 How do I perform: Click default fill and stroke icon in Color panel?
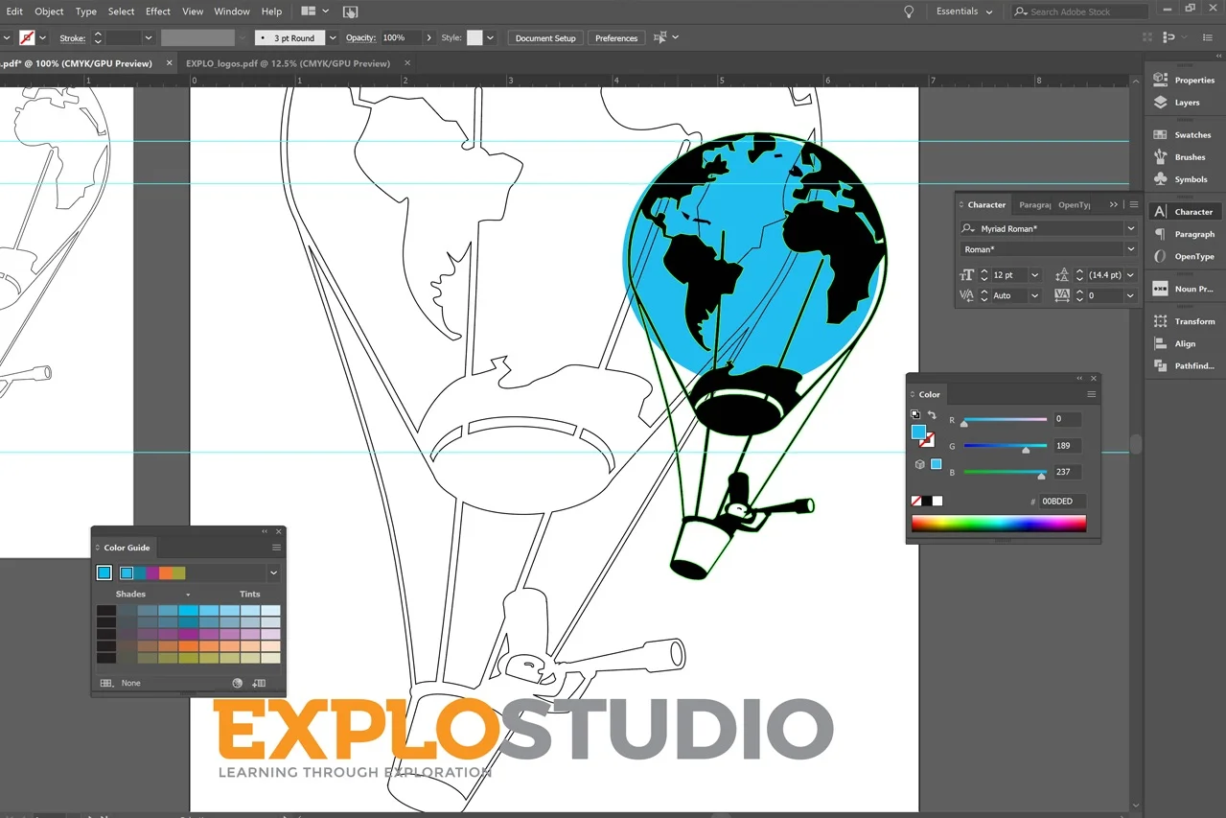pyautogui.click(x=915, y=415)
